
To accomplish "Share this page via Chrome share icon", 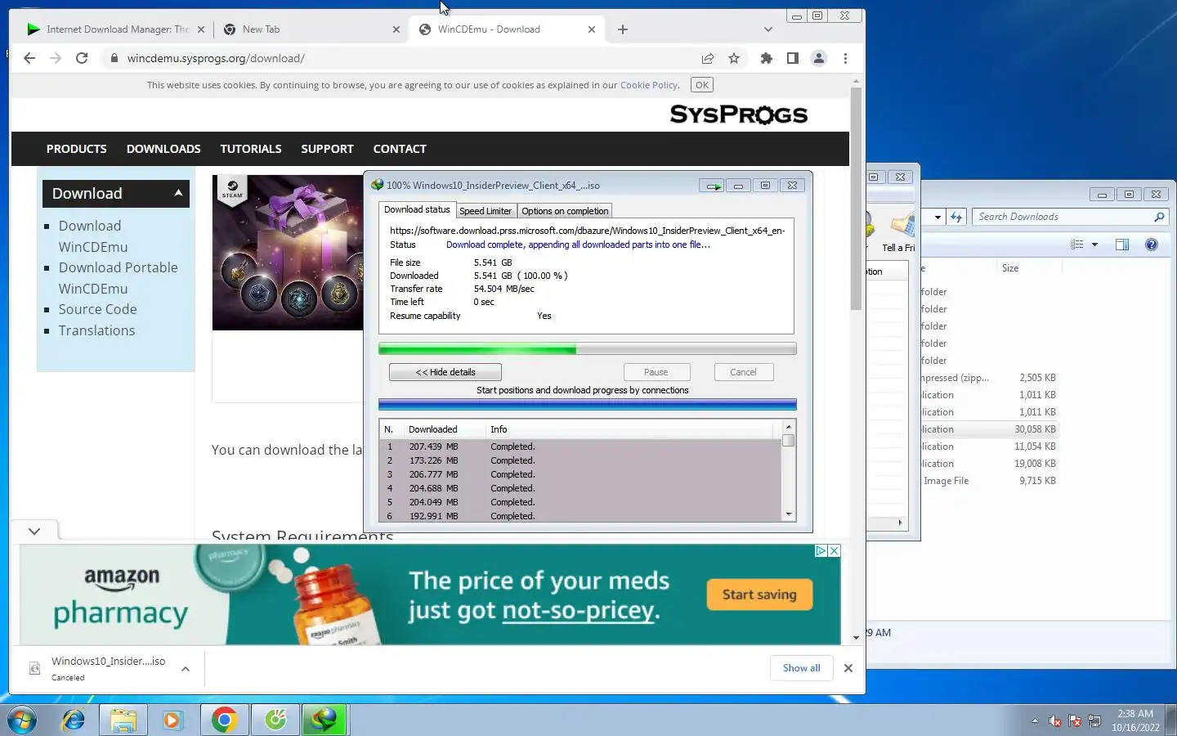I will coord(708,58).
